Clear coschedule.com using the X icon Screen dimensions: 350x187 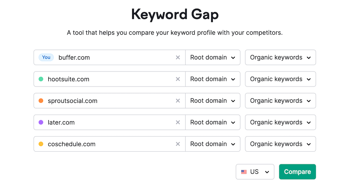click(x=178, y=144)
